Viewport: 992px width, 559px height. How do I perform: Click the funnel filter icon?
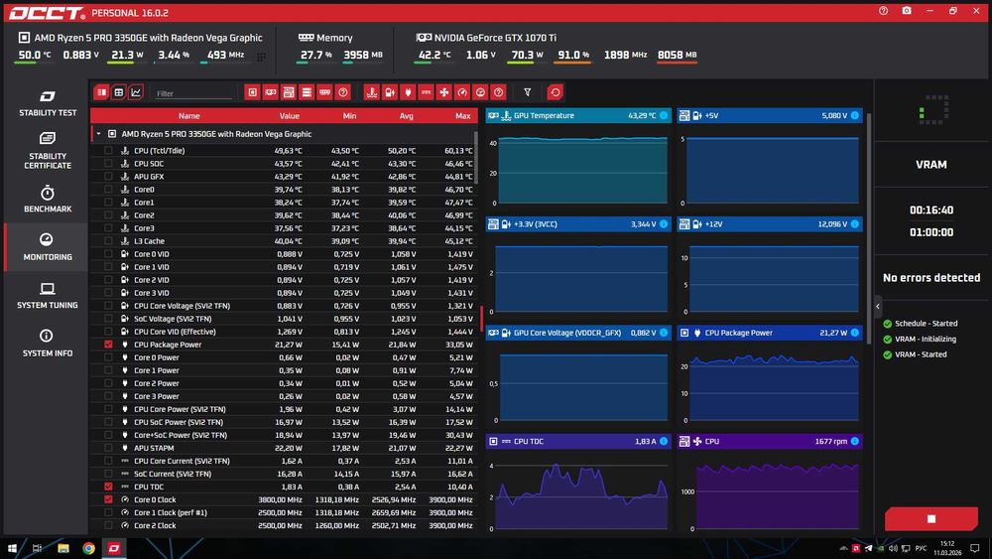(x=527, y=92)
